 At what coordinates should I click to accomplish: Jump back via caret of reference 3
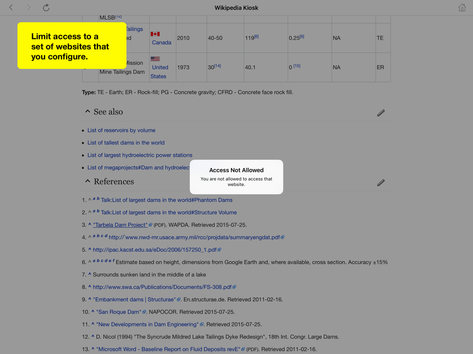(x=89, y=225)
